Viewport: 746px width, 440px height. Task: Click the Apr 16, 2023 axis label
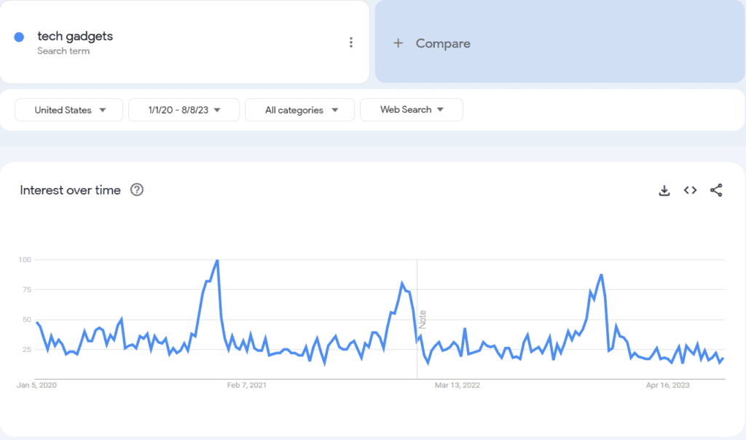tap(667, 385)
